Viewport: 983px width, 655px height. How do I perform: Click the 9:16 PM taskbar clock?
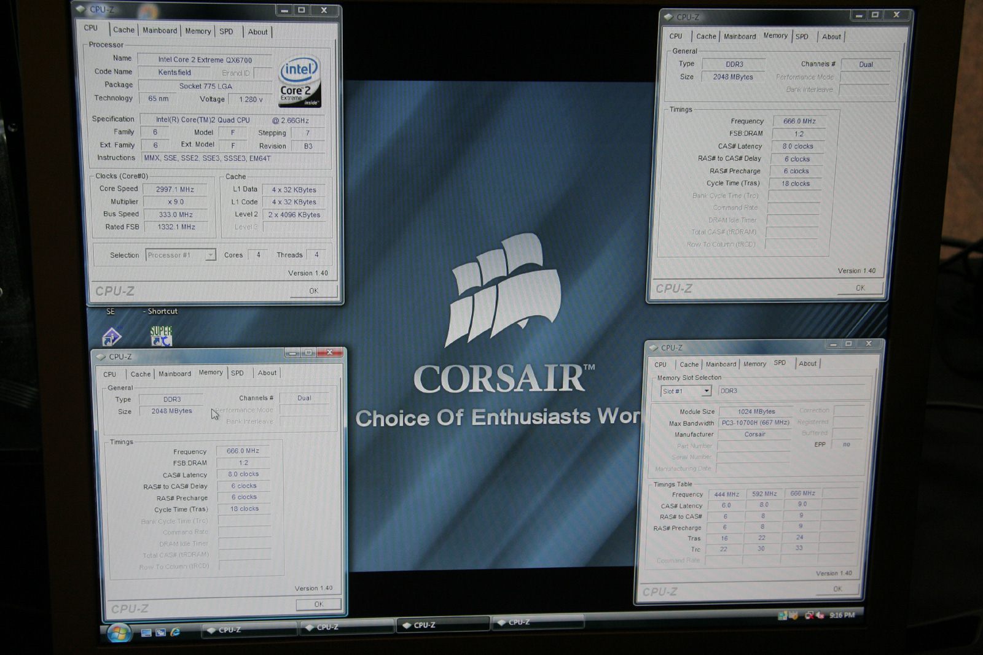[x=842, y=615]
